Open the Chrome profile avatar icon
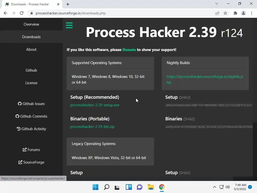Screen dimensions: 257x193 pyautogui.click(x=243, y=13)
